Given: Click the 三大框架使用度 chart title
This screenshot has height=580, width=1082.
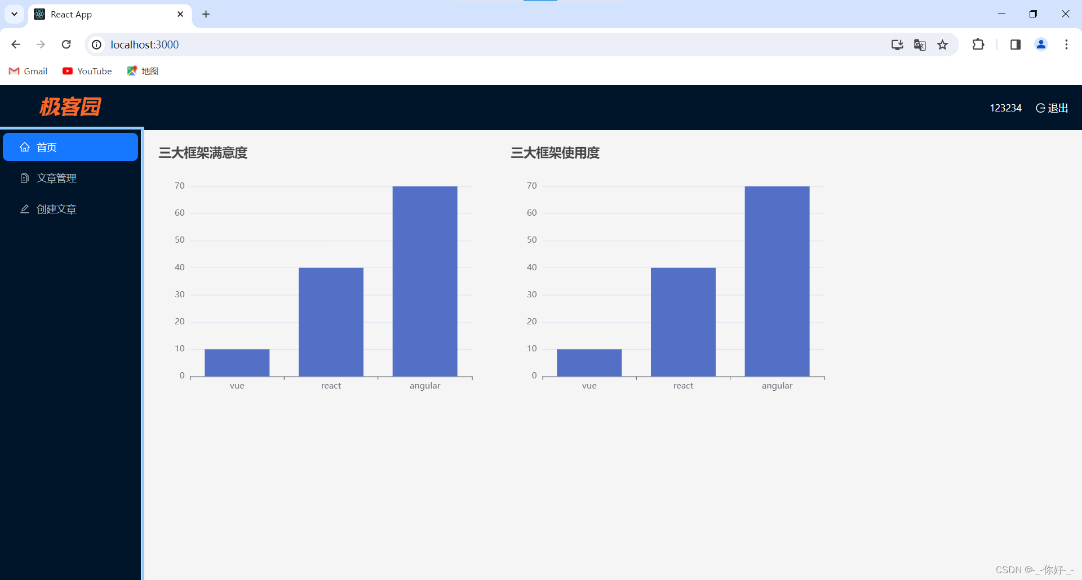Looking at the screenshot, I should coord(555,153).
